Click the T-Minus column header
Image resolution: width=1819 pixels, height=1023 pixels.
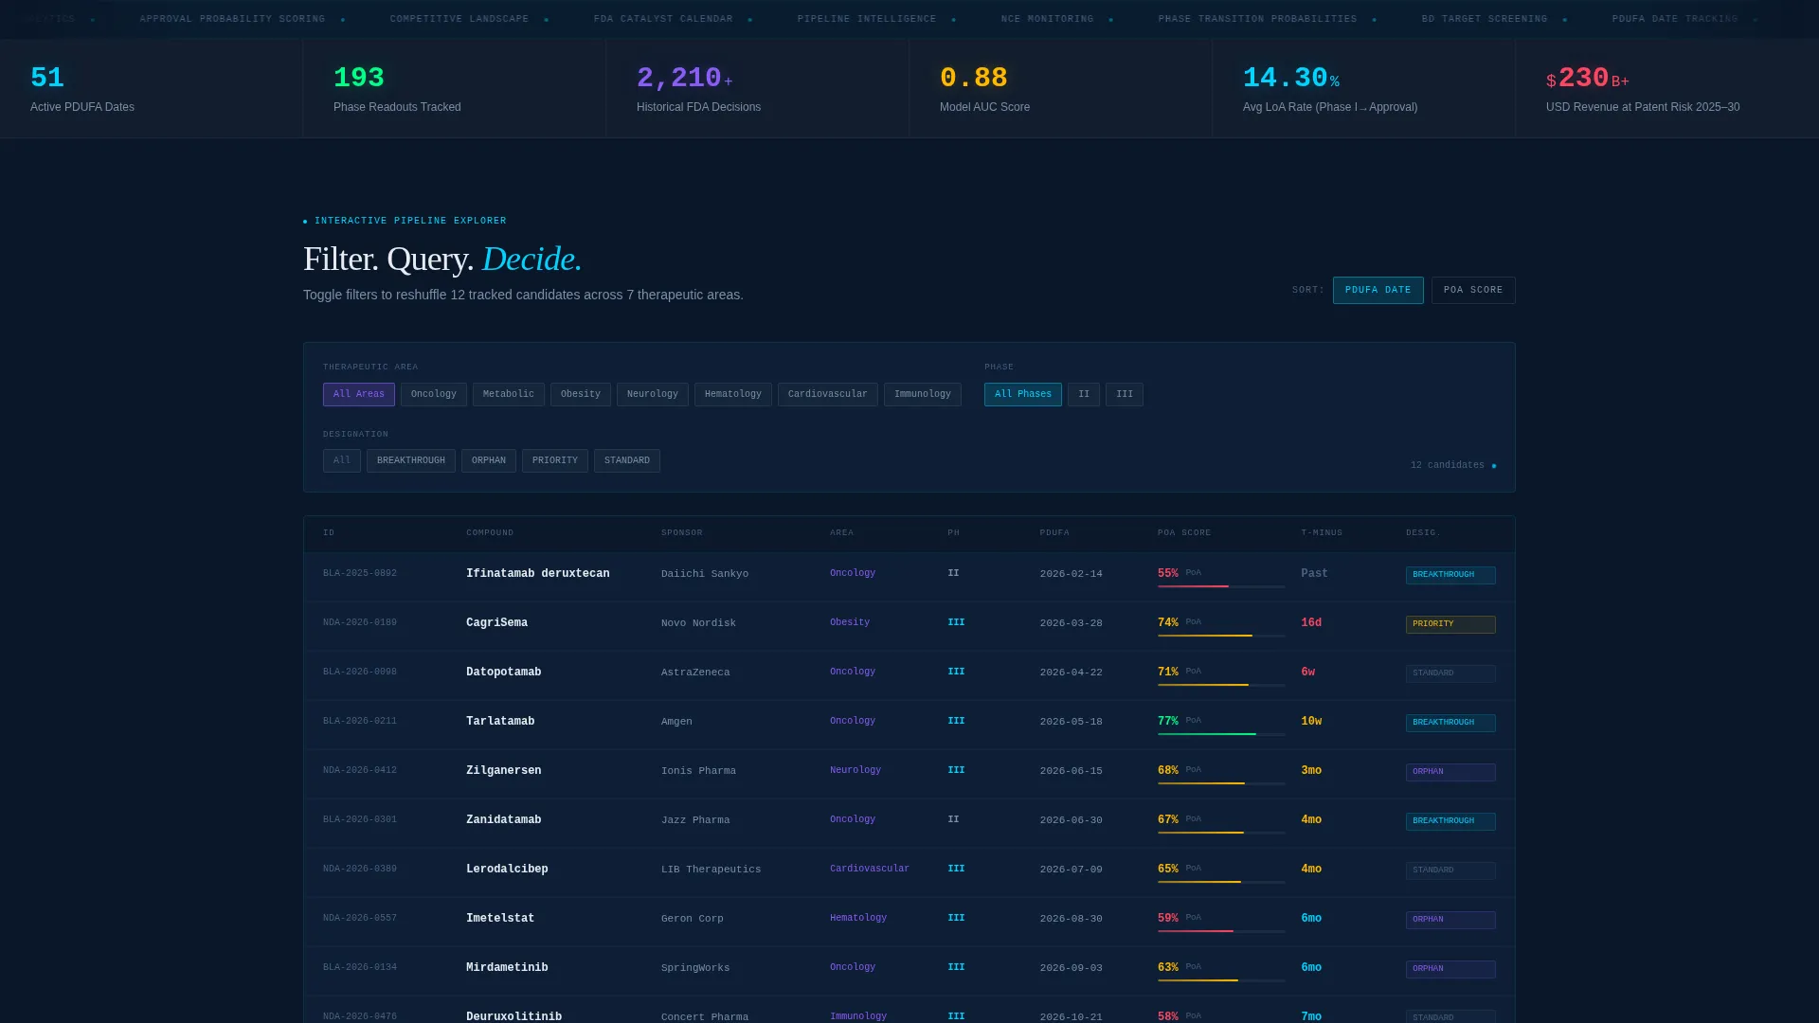[1322, 532]
